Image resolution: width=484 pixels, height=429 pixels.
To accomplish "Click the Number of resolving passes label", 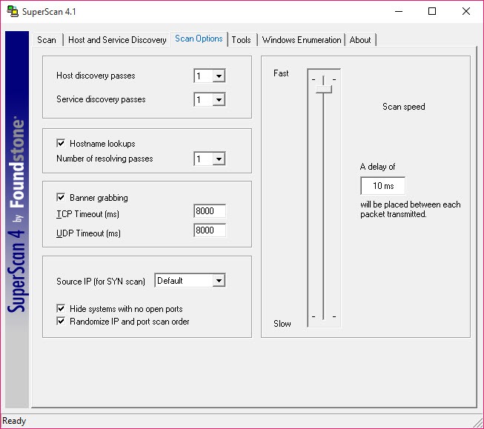I will 105,159.
